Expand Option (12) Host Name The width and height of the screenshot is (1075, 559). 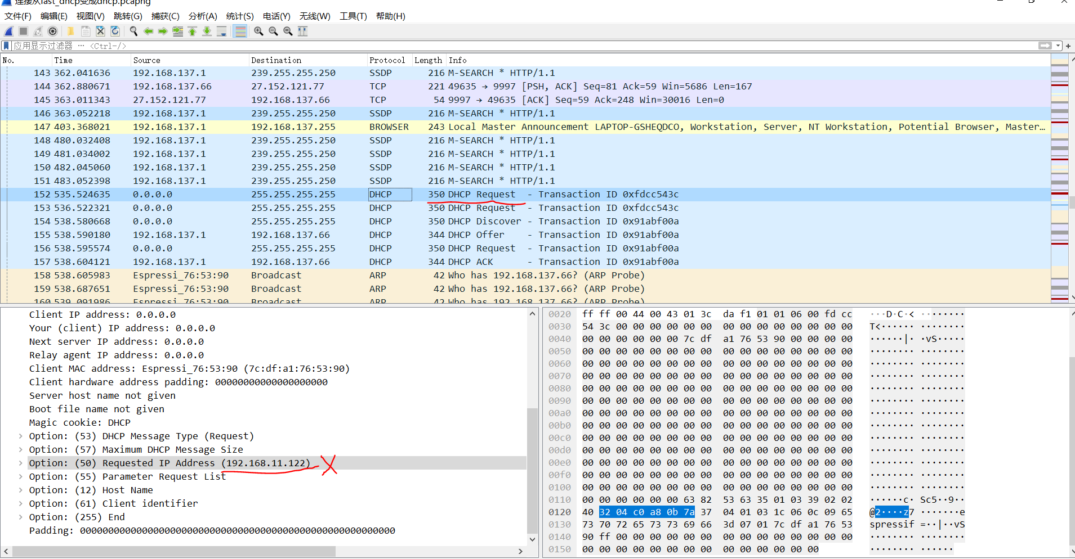coord(21,490)
